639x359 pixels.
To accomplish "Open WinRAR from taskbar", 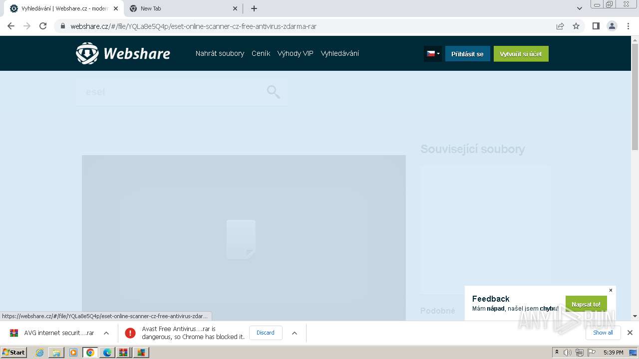I will click(123, 353).
